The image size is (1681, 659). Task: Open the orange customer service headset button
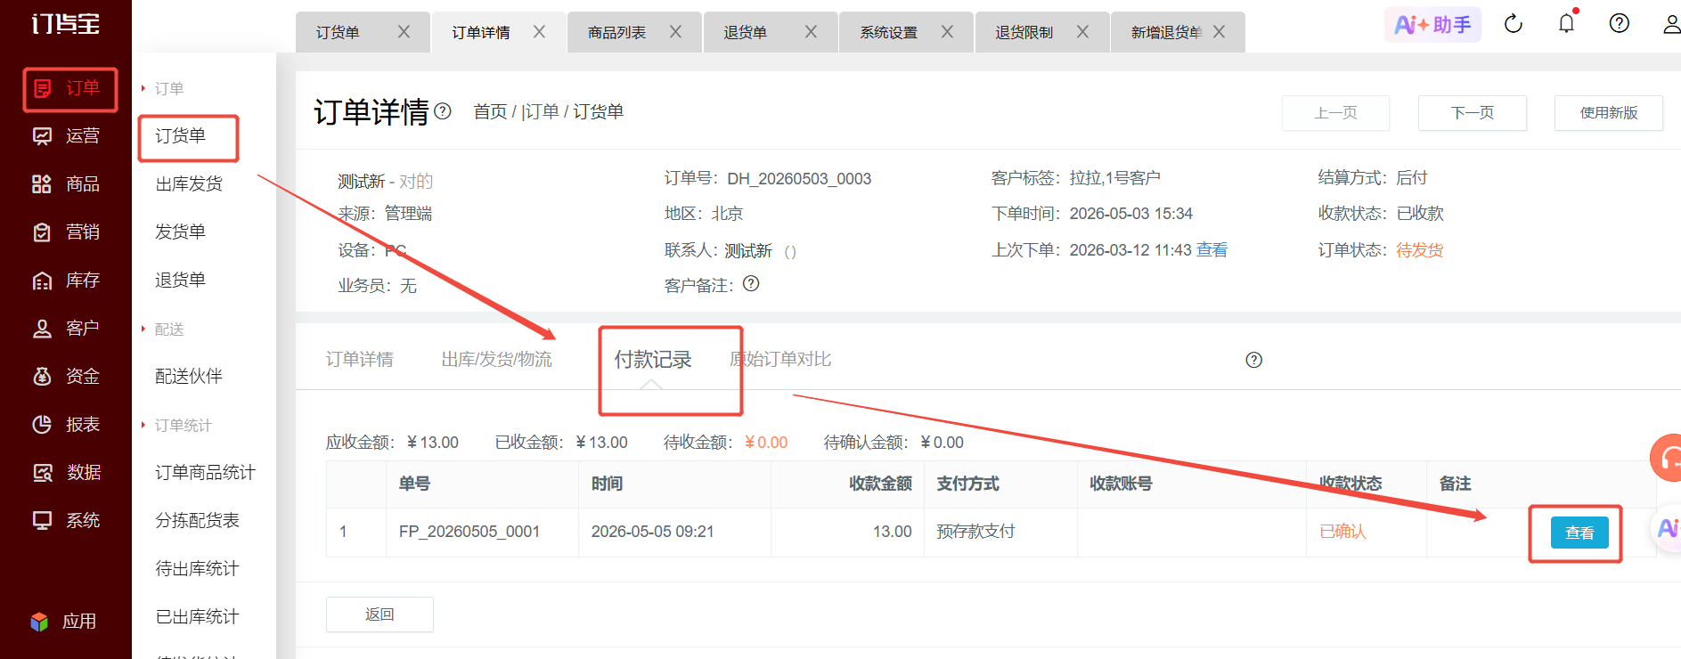(1666, 458)
